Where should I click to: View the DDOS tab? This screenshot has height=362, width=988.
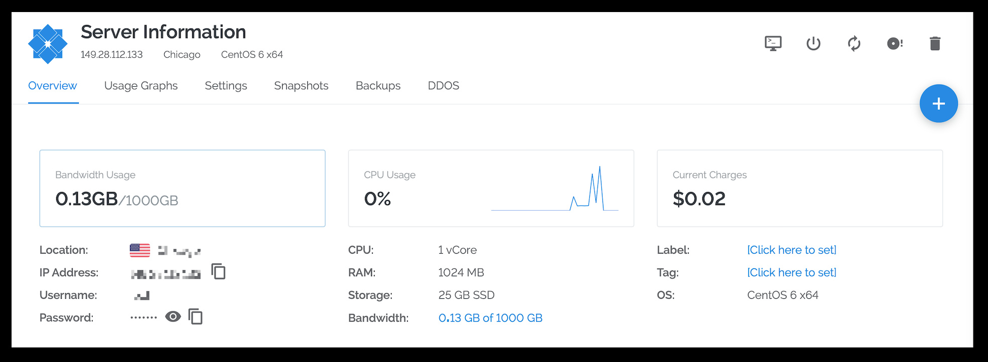click(x=443, y=86)
